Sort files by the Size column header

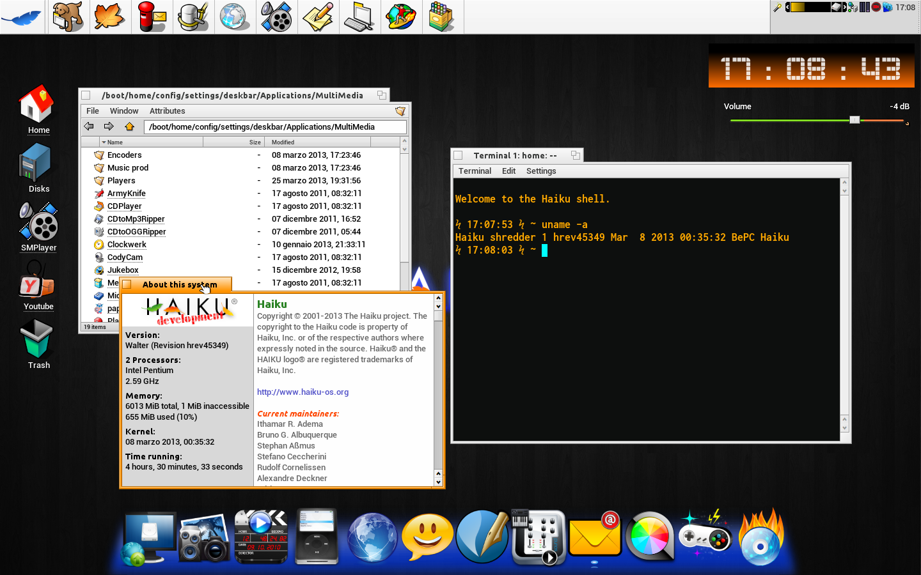[x=233, y=142]
